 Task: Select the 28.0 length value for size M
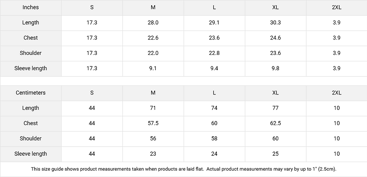click(153, 22)
